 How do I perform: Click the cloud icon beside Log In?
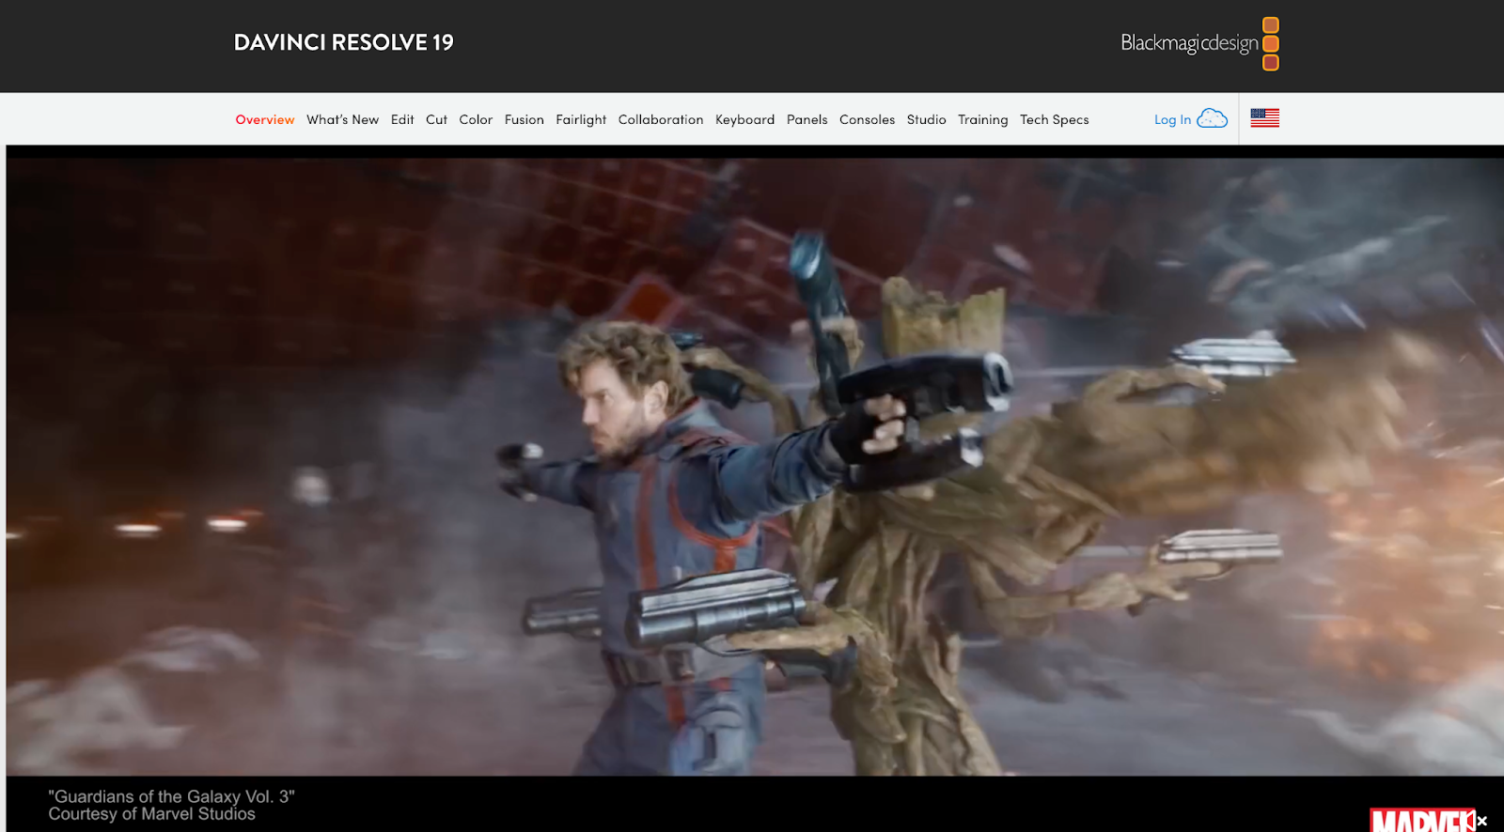pyautogui.click(x=1213, y=118)
